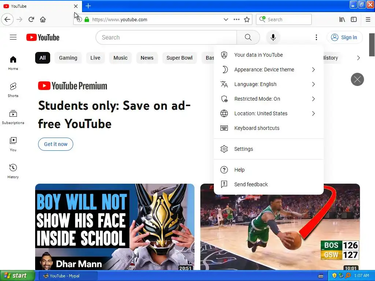Open page actions ellipsis in address bar
375x281 pixels.
click(x=236, y=19)
